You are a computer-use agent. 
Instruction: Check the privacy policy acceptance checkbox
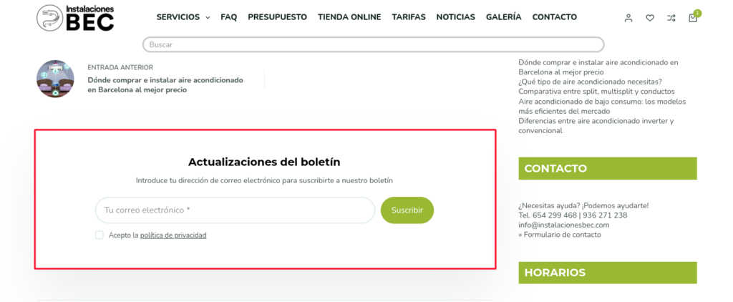click(99, 235)
